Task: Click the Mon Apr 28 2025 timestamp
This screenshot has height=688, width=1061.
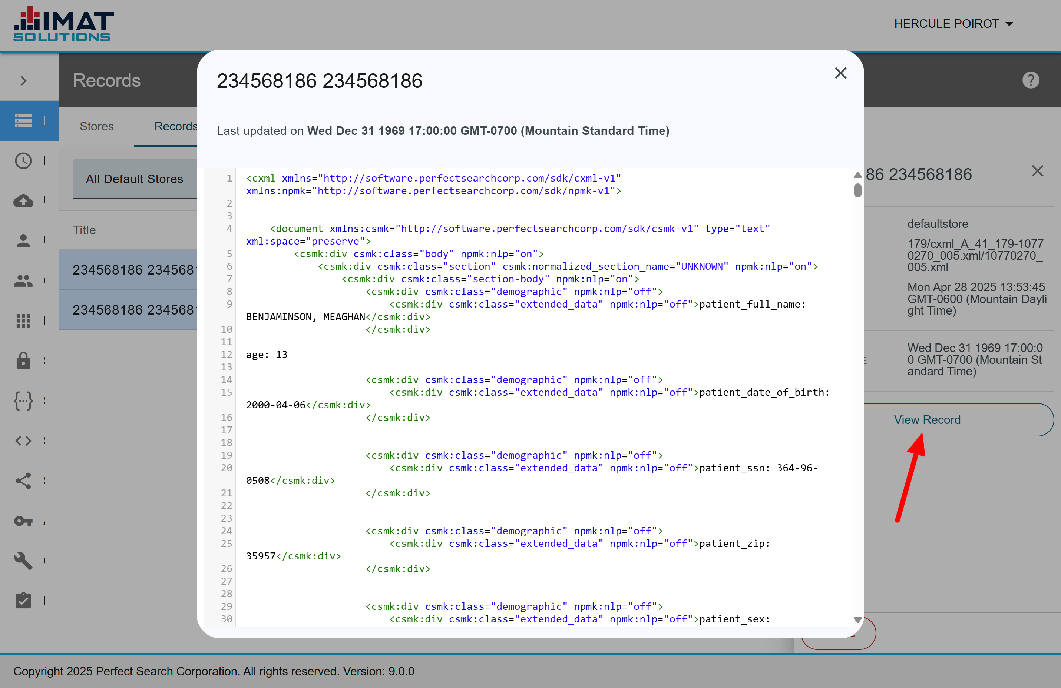Action: (977, 299)
